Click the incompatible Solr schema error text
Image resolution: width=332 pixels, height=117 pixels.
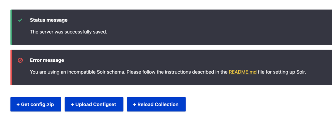click(x=168, y=72)
